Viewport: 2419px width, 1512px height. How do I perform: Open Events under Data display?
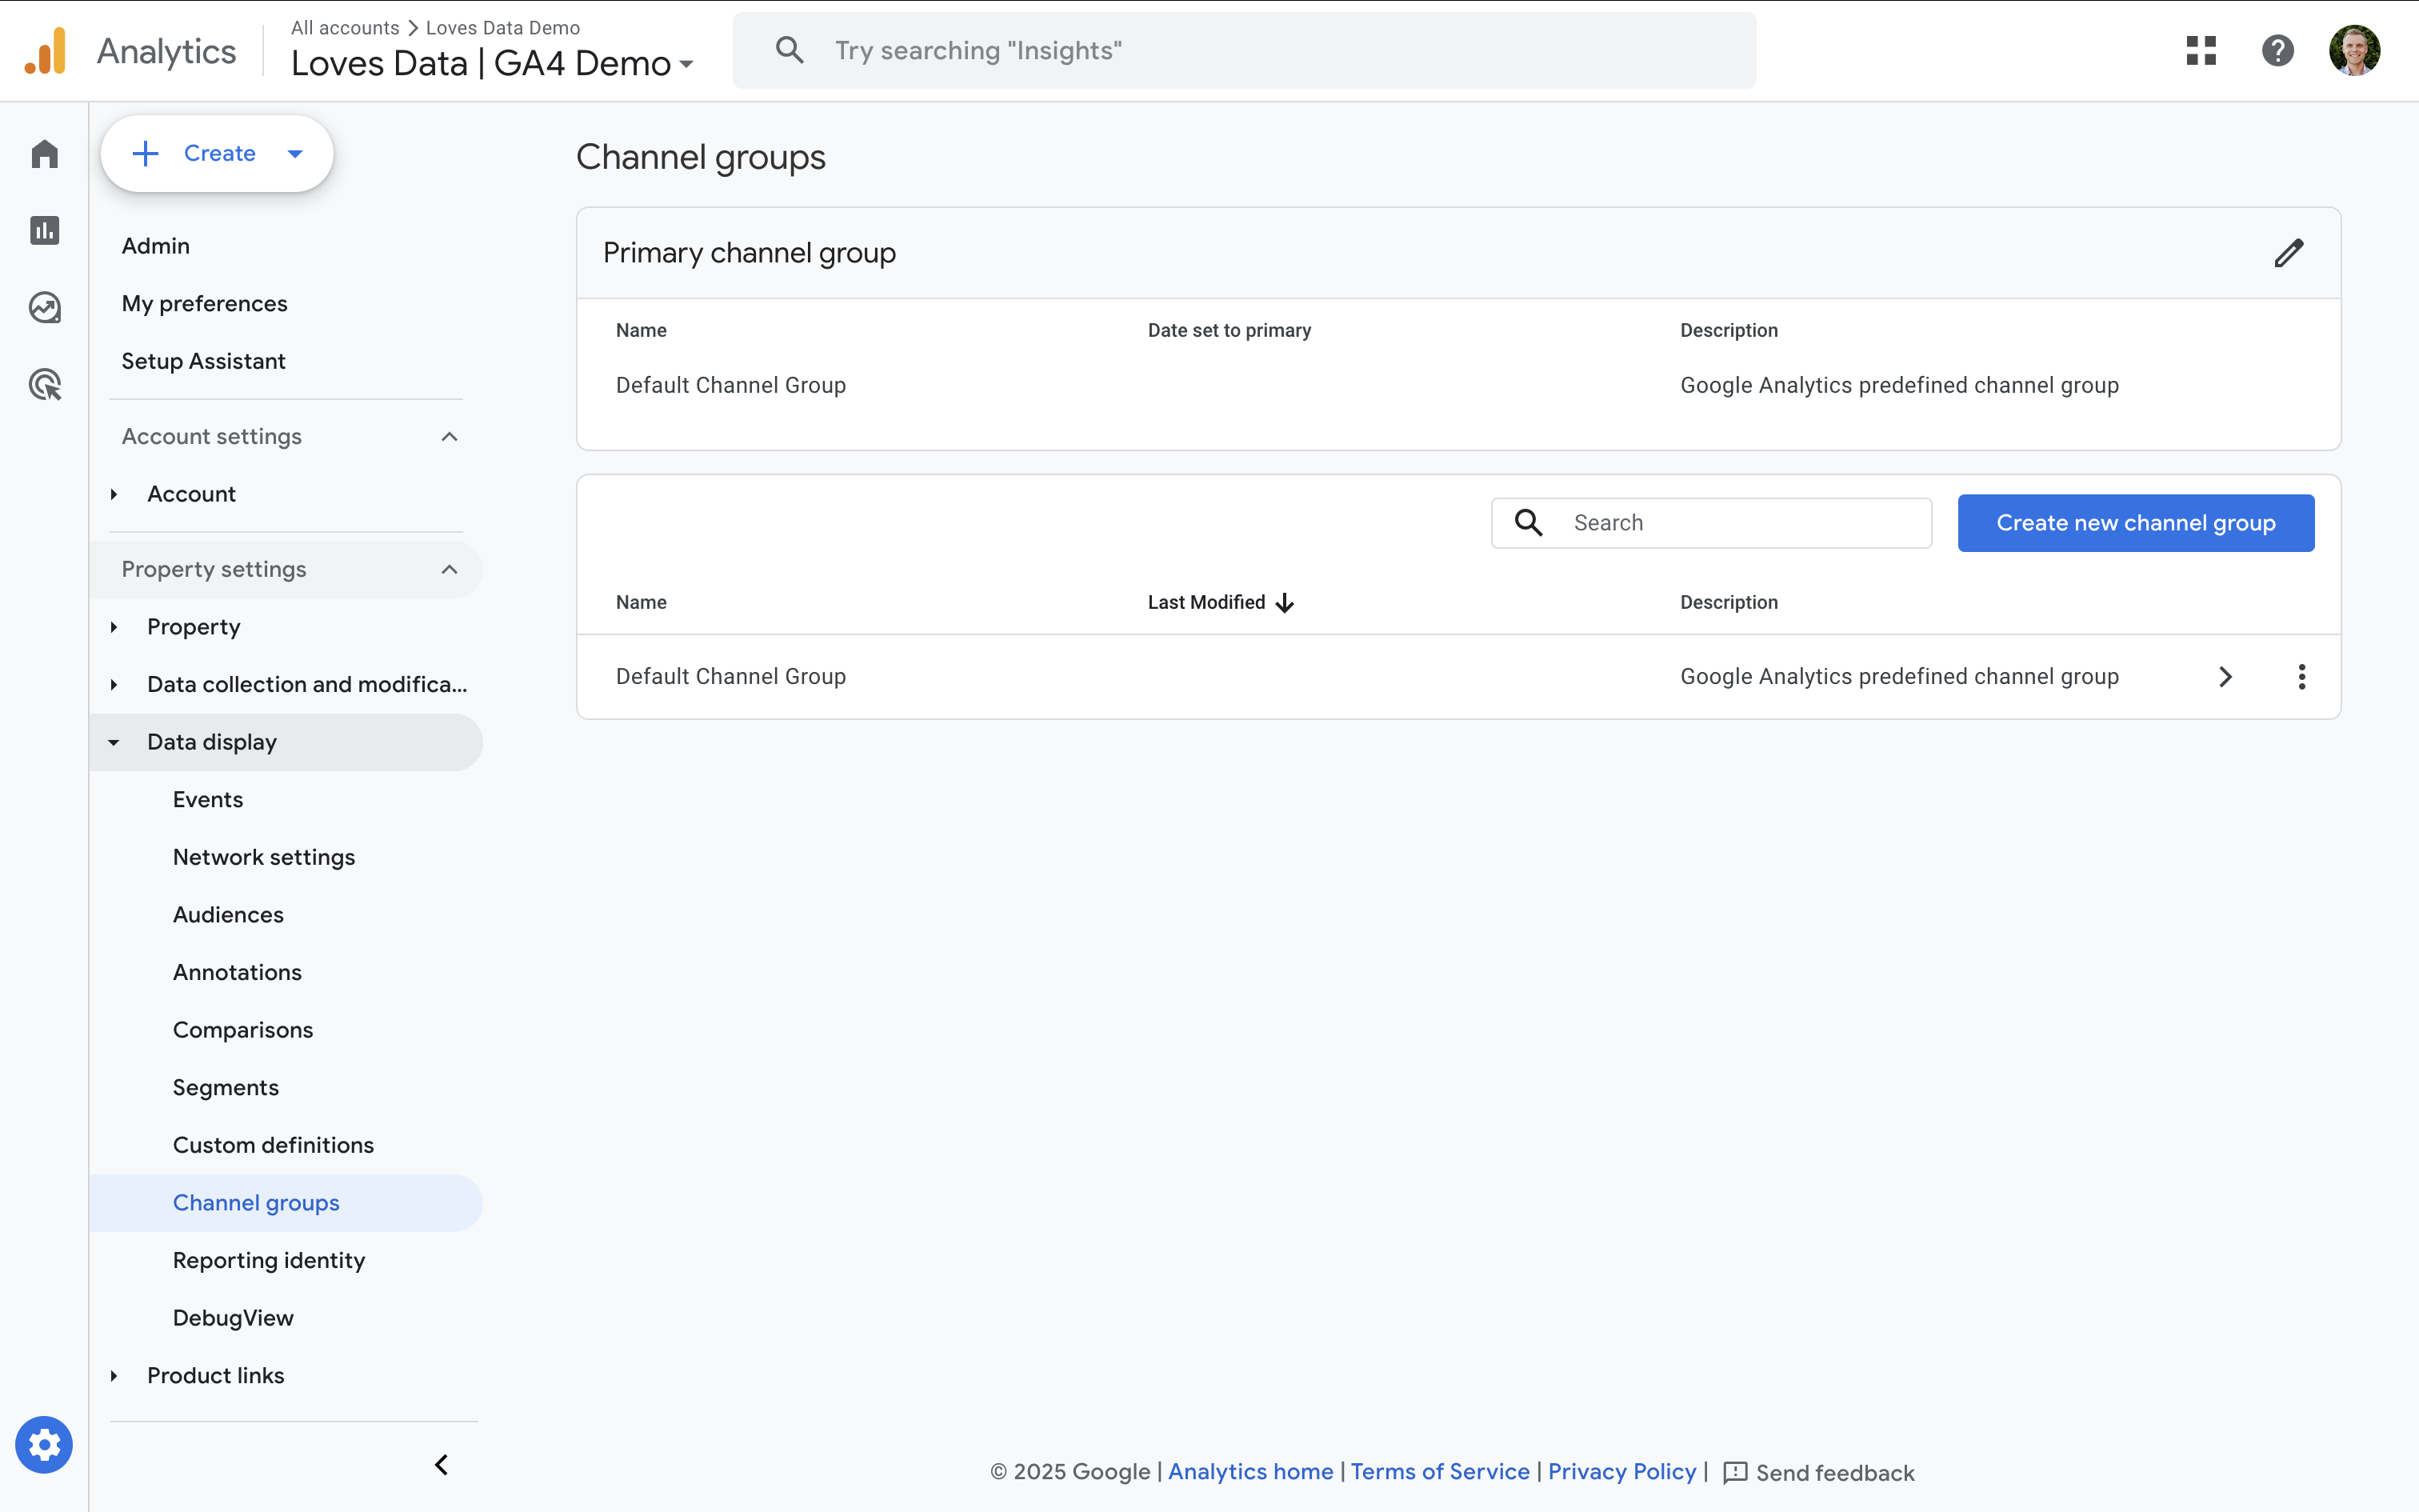click(x=208, y=800)
